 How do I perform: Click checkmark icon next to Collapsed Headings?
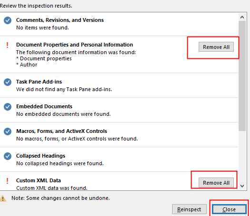pyautogui.click(x=8, y=156)
